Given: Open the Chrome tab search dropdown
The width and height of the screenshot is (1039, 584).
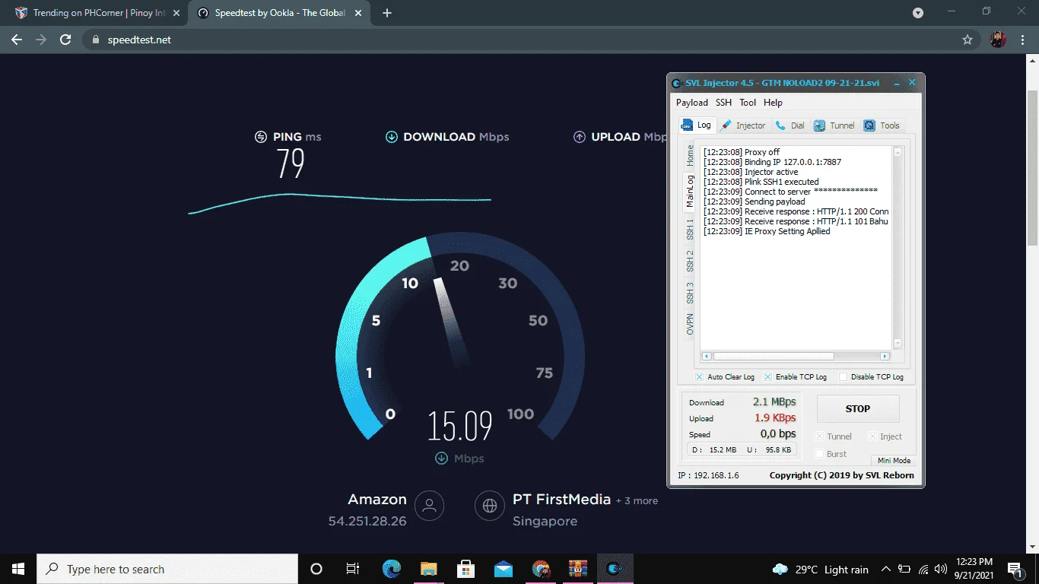Looking at the screenshot, I should 918,13.
